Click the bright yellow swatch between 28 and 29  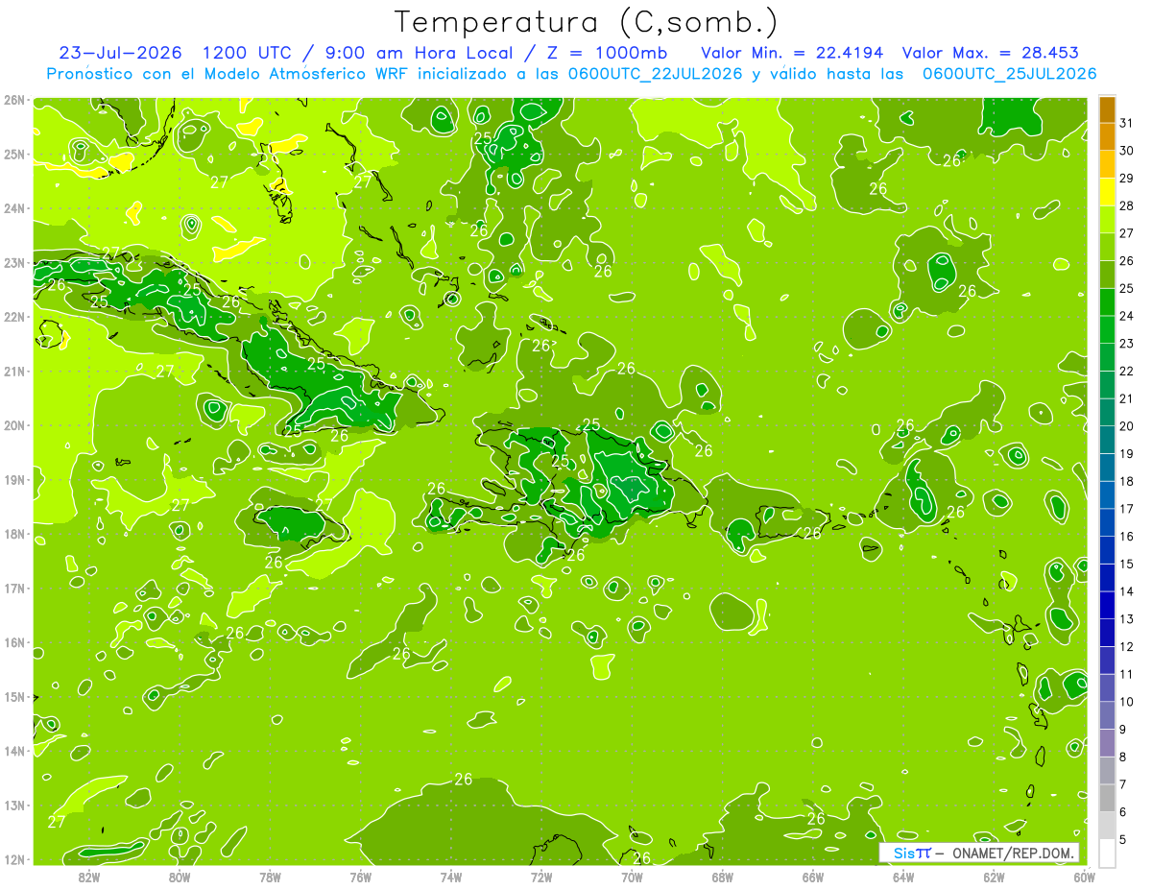1107,191
